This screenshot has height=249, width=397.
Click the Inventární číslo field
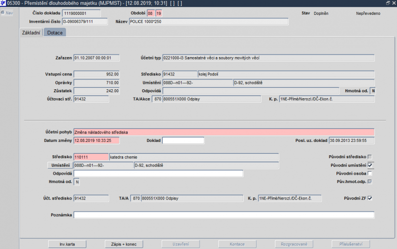[85, 22]
